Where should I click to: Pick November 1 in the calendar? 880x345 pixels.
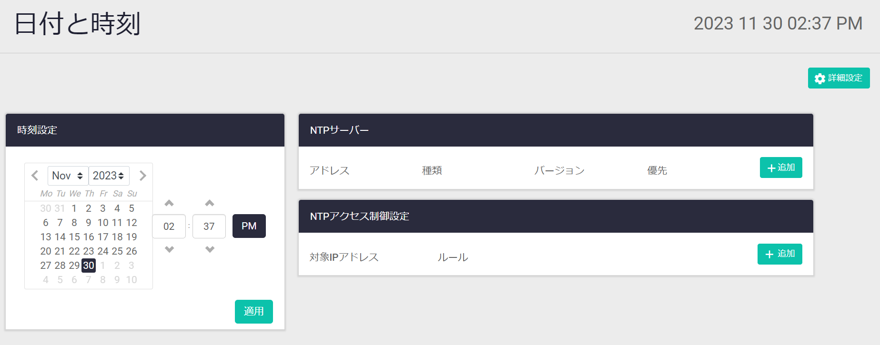[x=74, y=208]
